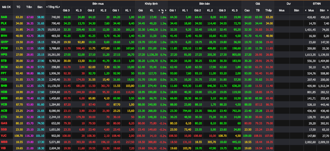Select the BCM ticker symbol

coord(4,67)
